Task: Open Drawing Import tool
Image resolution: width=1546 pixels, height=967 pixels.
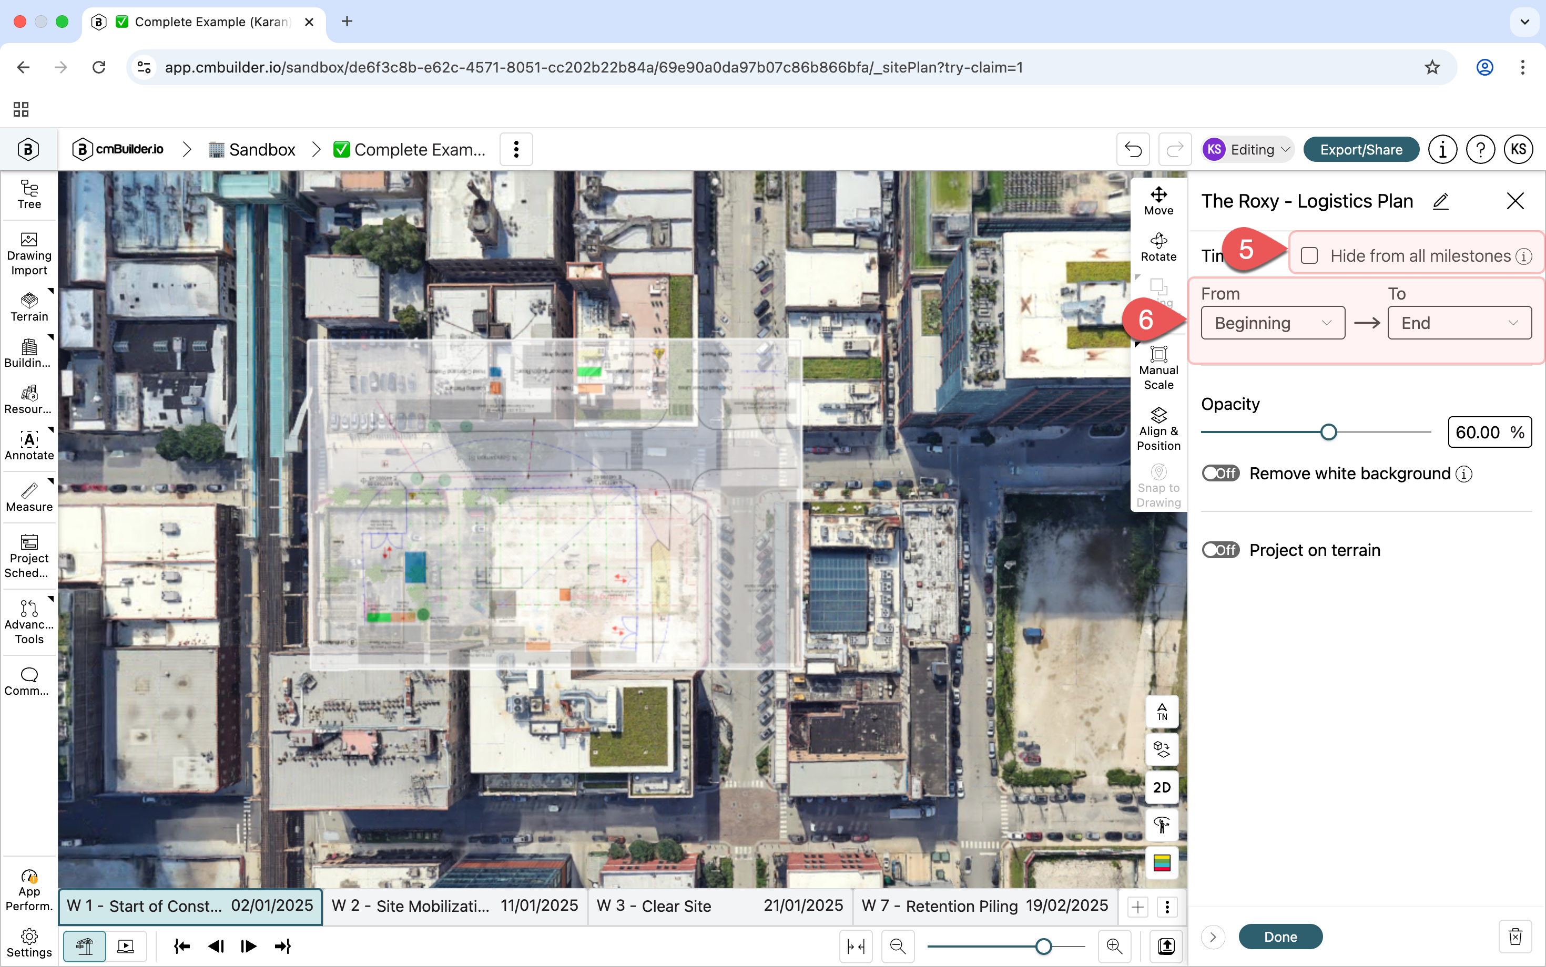Action: click(x=29, y=254)
